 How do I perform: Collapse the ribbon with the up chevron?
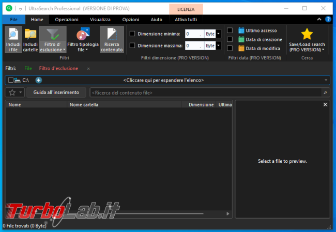(319, 19)
